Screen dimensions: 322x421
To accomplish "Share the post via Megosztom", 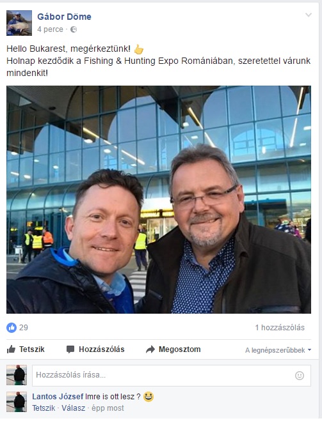I will (173, 349).
